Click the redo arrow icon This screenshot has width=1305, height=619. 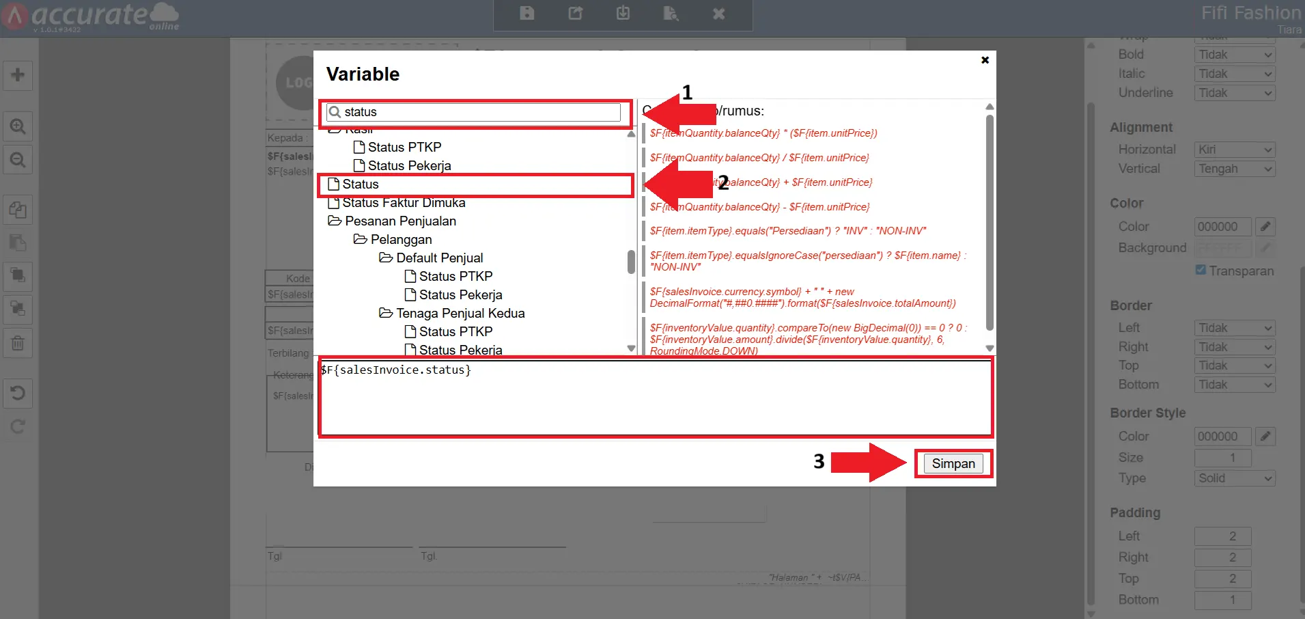(18, 427)
